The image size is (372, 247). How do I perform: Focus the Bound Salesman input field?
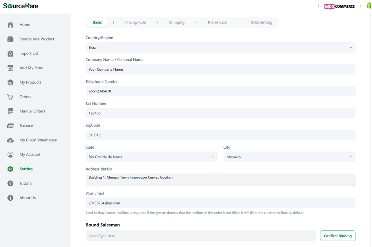pos(201,236)
